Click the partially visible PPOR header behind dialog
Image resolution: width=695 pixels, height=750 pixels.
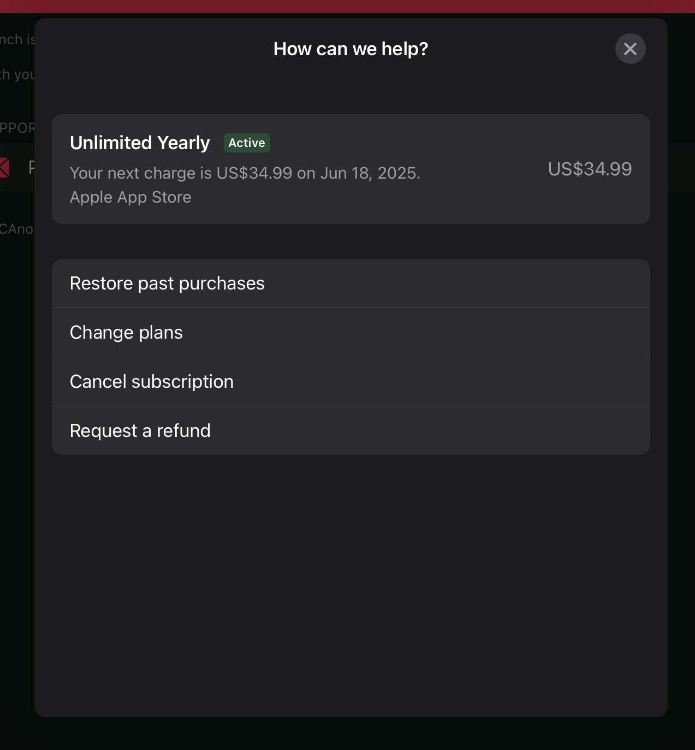click(17, 128)
